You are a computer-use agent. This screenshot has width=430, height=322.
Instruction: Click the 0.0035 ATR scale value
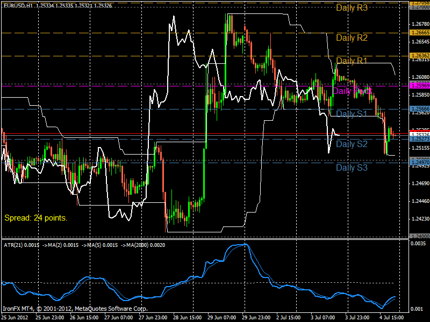point(419,244)
